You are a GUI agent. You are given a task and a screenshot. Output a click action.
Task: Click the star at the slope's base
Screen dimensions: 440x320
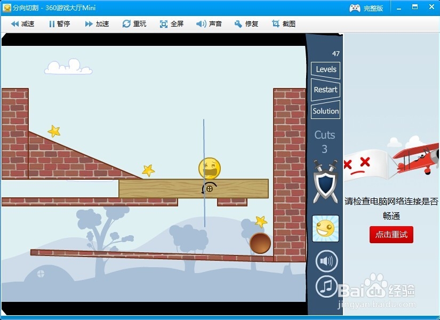coord(148,170)
